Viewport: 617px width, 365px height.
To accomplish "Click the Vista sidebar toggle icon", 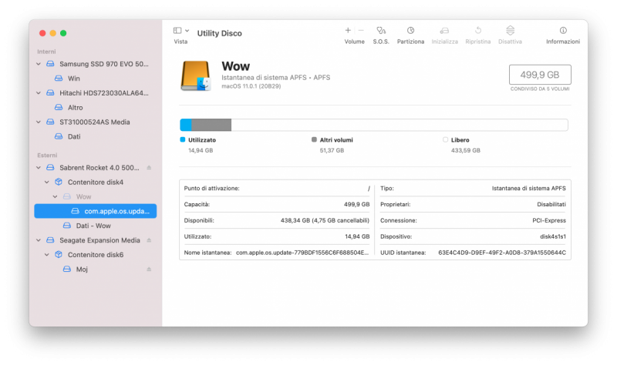I will point(177,31).
